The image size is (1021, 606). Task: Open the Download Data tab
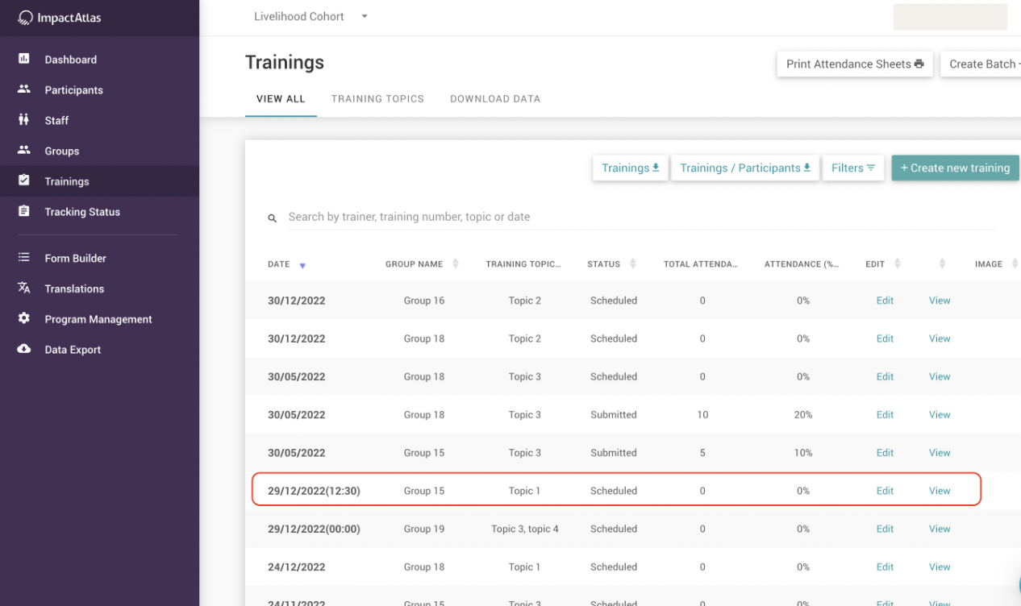[x=495, y=99]
